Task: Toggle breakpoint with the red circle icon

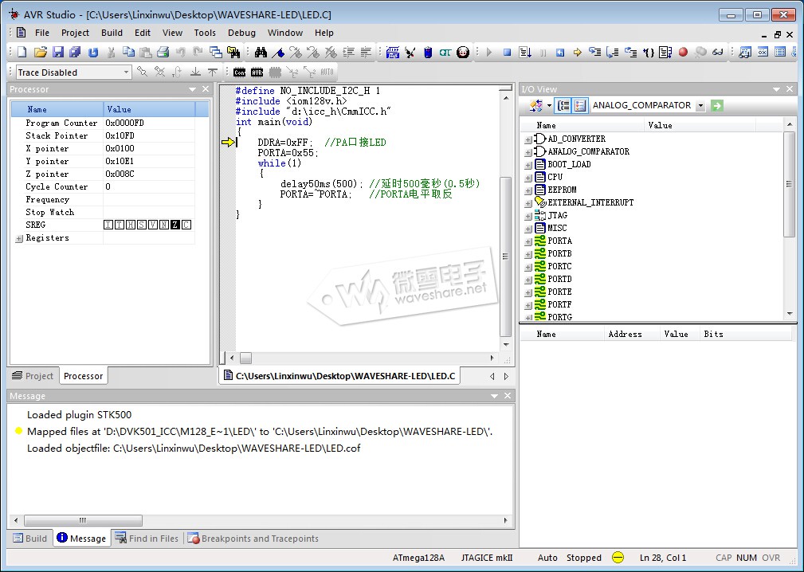Action: [683, 53]
